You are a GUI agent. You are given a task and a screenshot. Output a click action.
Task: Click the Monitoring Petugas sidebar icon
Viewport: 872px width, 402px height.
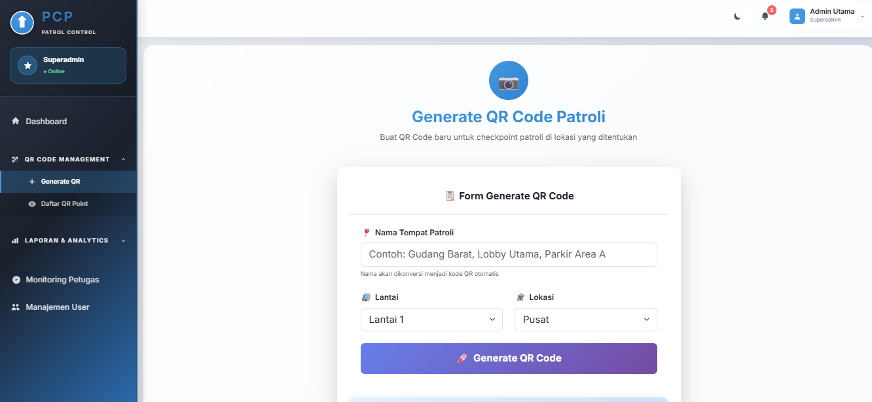[16, 280]
